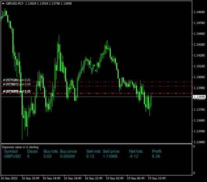
Task: Click the 19 Sep 10:45 time axis label
Action: pyautogui.click(x=157, y=178)
